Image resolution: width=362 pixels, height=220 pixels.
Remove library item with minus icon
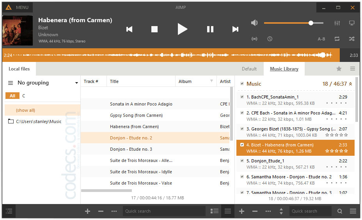point(101,211)
